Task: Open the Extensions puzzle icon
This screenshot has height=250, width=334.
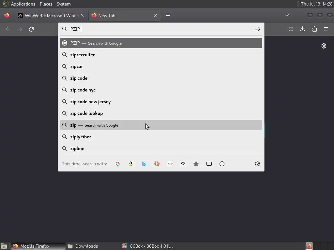Action: pos(314,29)
